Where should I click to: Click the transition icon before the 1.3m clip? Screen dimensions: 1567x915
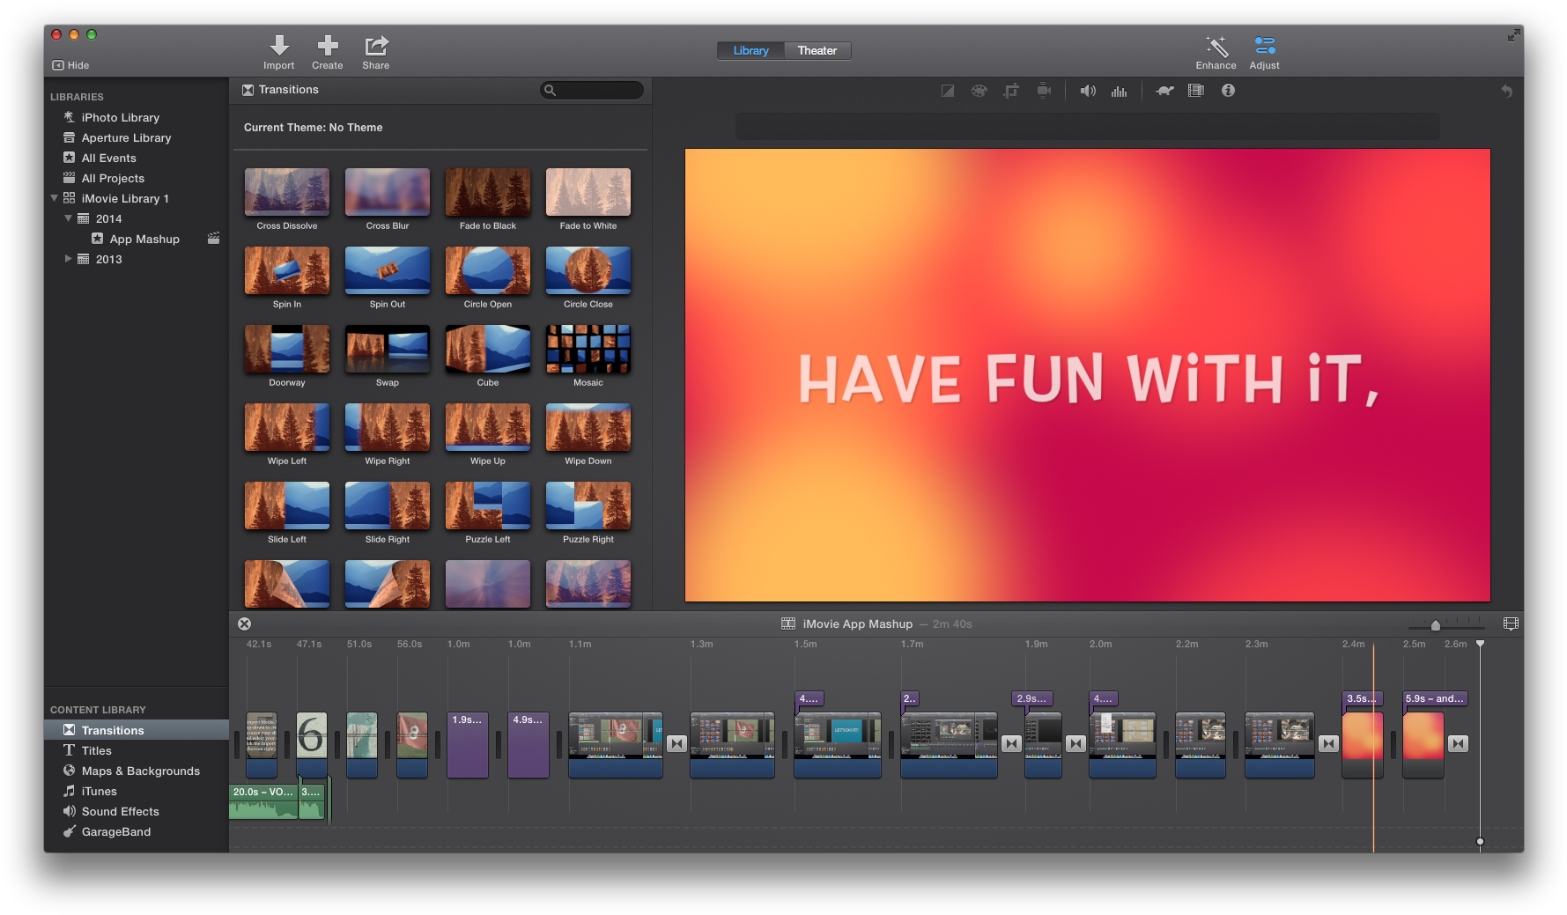pos(676,744)
